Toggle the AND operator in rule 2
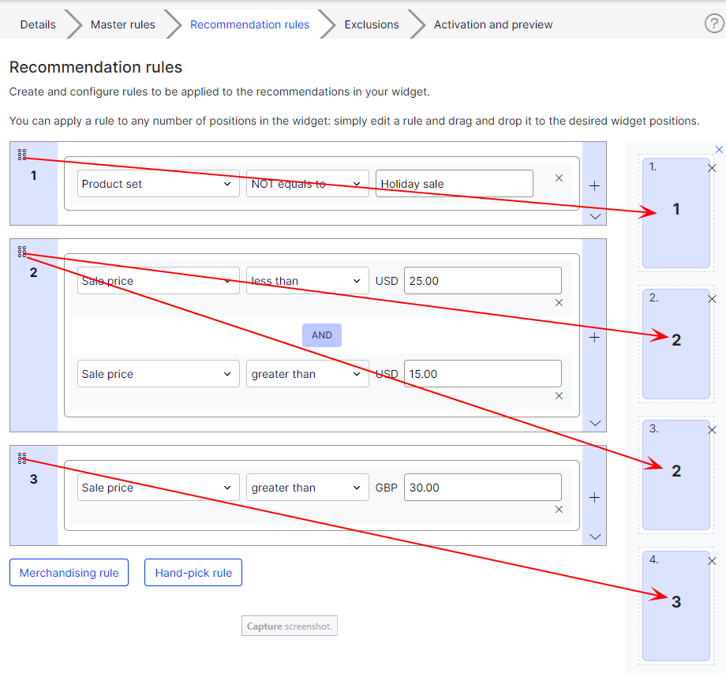 click(x=322, y=335)
